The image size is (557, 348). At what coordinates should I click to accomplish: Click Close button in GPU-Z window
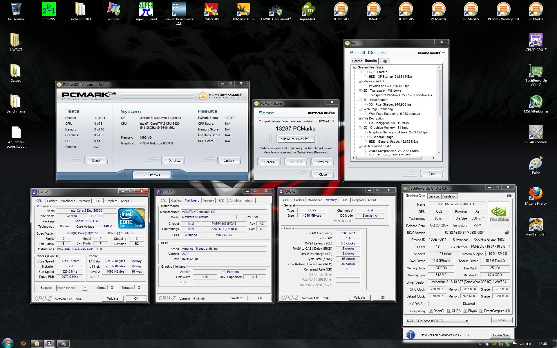pos(502,320)
